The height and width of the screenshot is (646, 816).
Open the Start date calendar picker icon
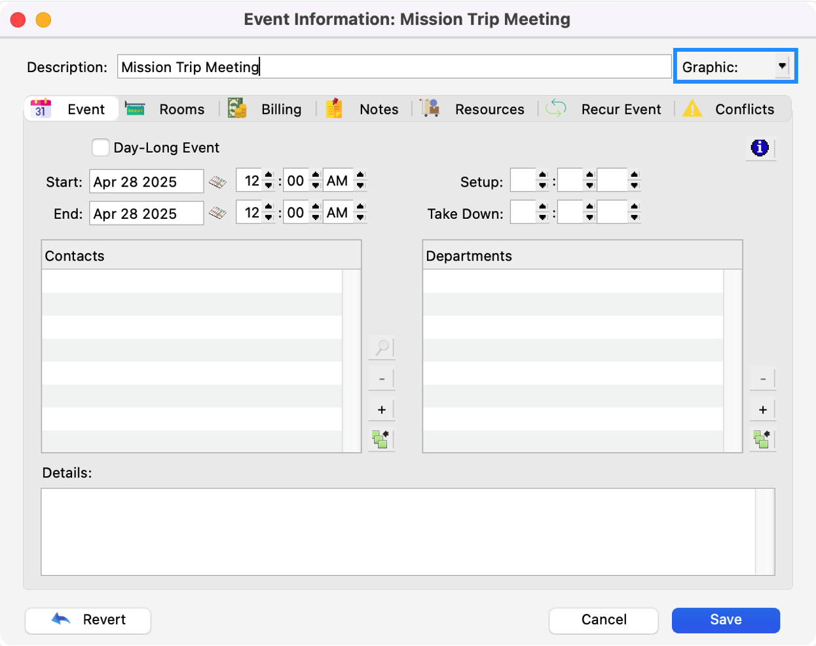click(x=217, y=181)
